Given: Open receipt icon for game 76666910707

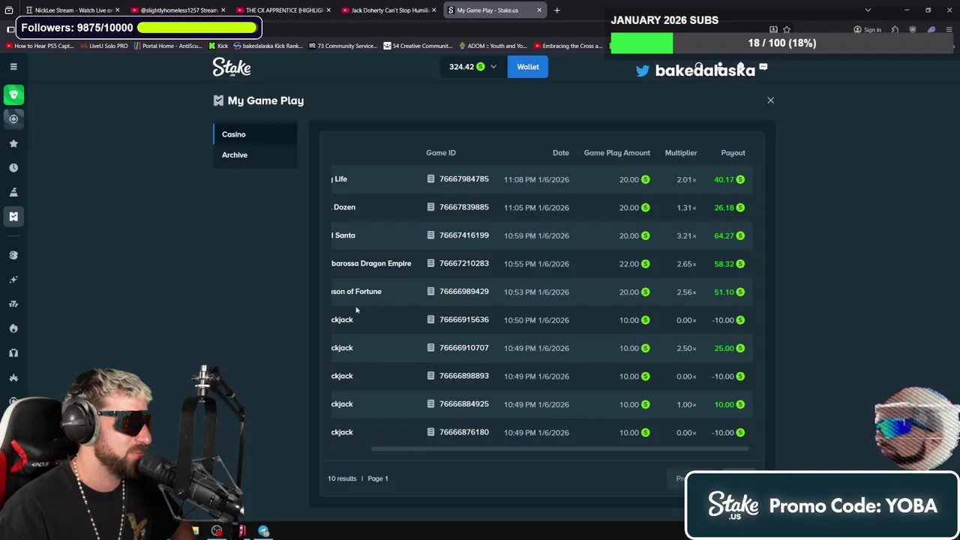Looking at the screenshot, I should click(430, 348).
